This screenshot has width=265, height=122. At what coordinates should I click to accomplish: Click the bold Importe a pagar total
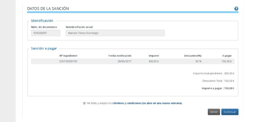[x=218, y=88]
